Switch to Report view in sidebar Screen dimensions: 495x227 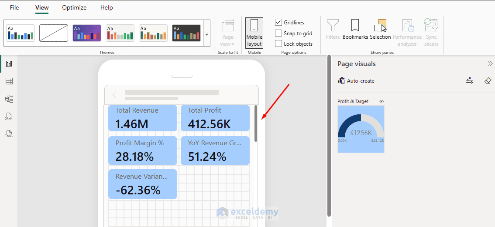(9, 64)
